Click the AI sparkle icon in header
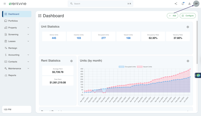Image resolution: width=201 pixels, height=116 pixels. (x=176, y=4)
